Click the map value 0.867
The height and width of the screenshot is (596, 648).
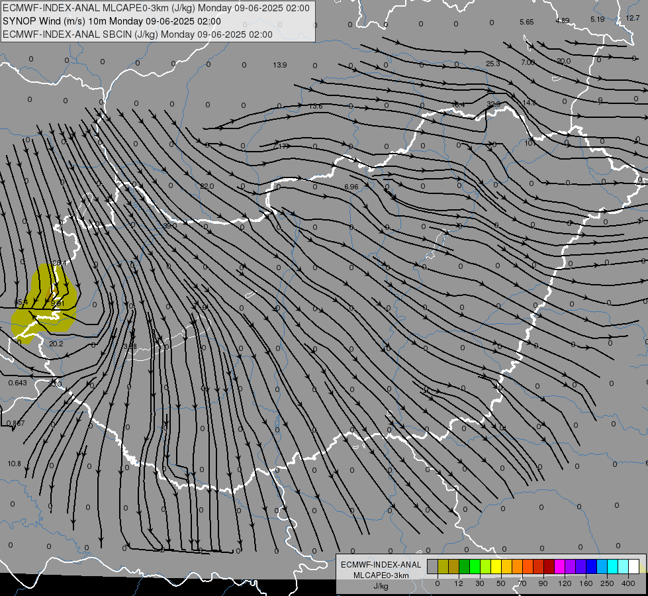click(x=16, y=424)
